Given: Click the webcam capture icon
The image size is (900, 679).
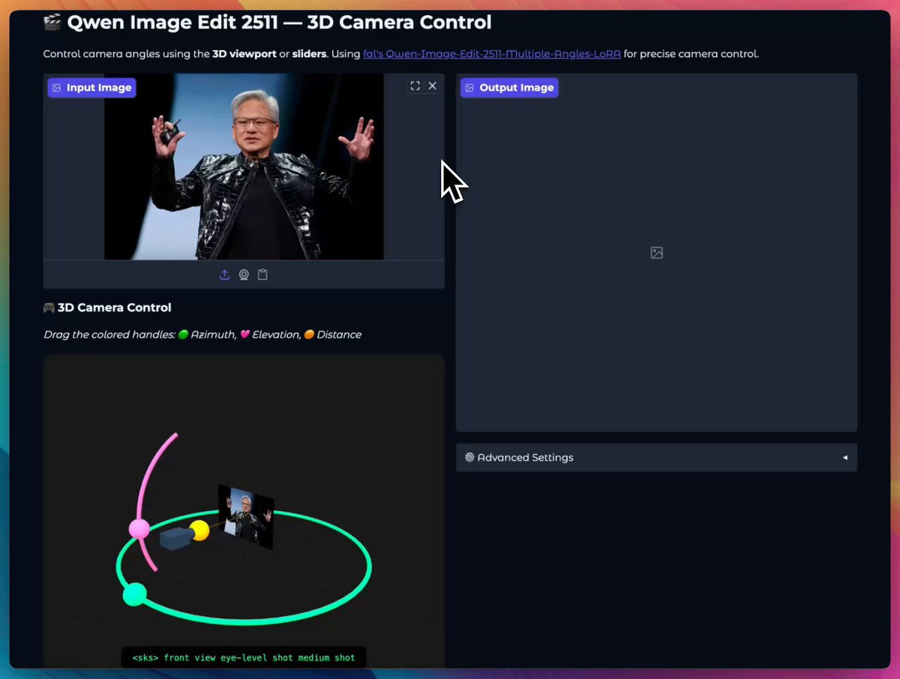Looking at the screenshot, I should click(x=244, y=275).
